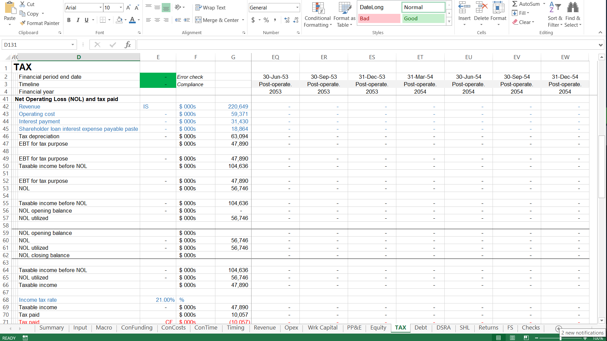607x341 pixels.
Task: Toggle Underline formatting
Action: tap(86, 20)
